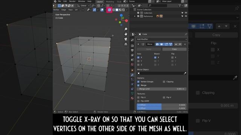Toggle the properties pin icon next to Cube

(186, 34)
